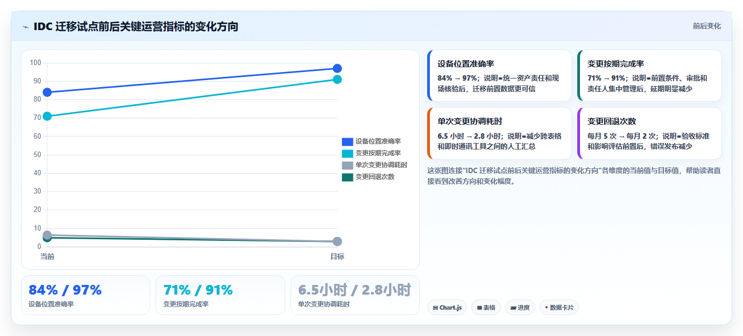The image size is (743, 336).
Task: Click y-axis tick label 50
Action: point(37,155)
